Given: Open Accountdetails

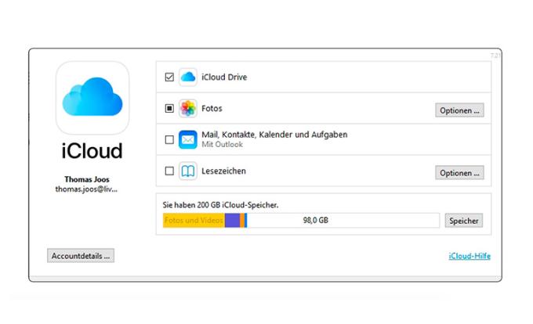Looking at the screenshot, I should (x=81, y=256).
